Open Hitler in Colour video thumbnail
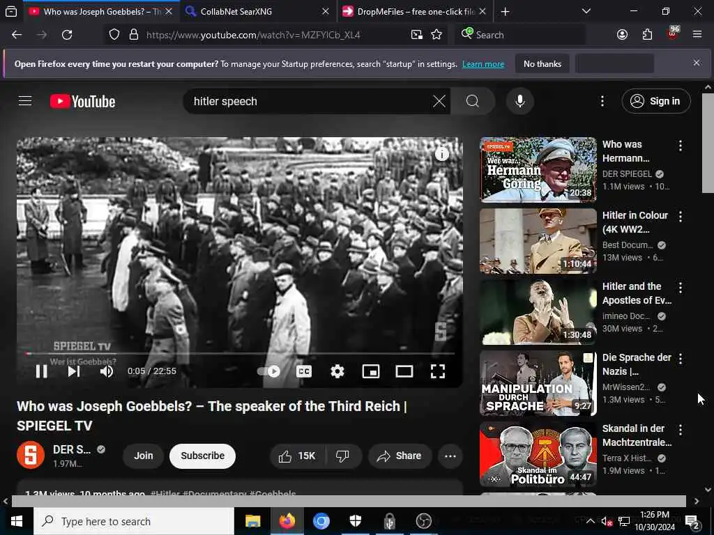 pos(538,240)
